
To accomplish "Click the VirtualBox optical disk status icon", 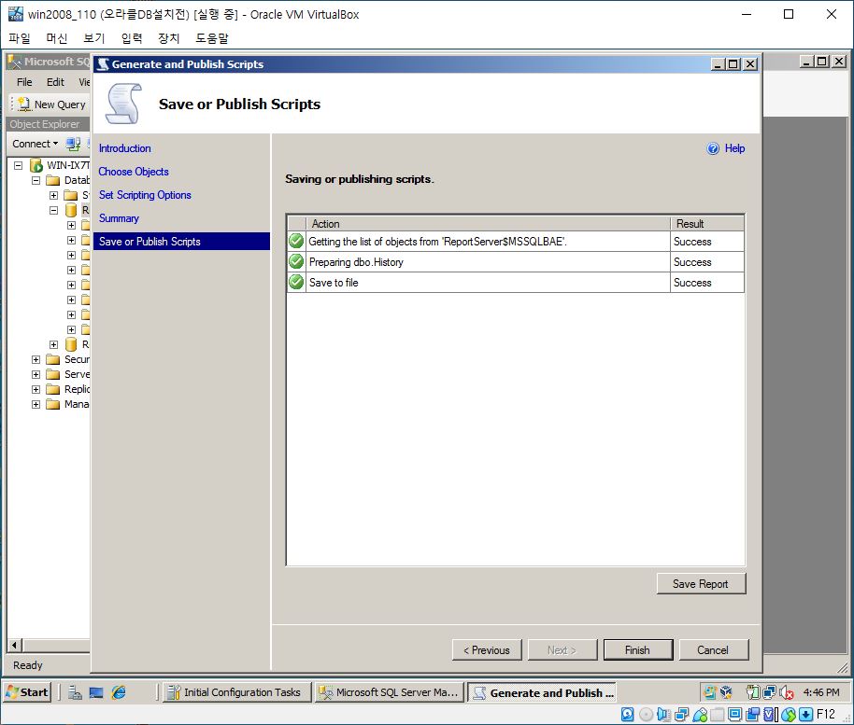I will coord(646,714).
